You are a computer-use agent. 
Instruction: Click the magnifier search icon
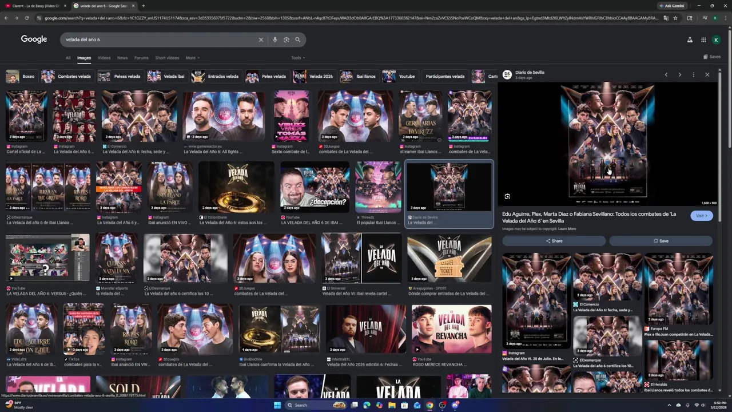pyautogui.click(x=297, y=39)
